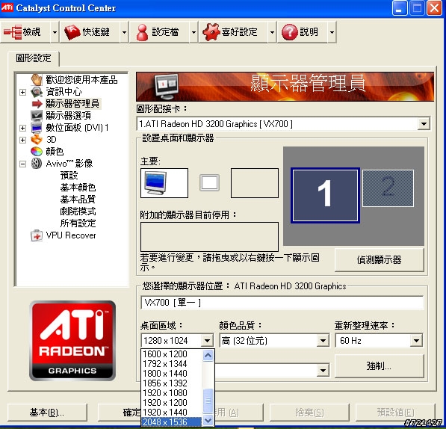
Task: Click the 基本(B)... button
Action: [x=47, y=413]
